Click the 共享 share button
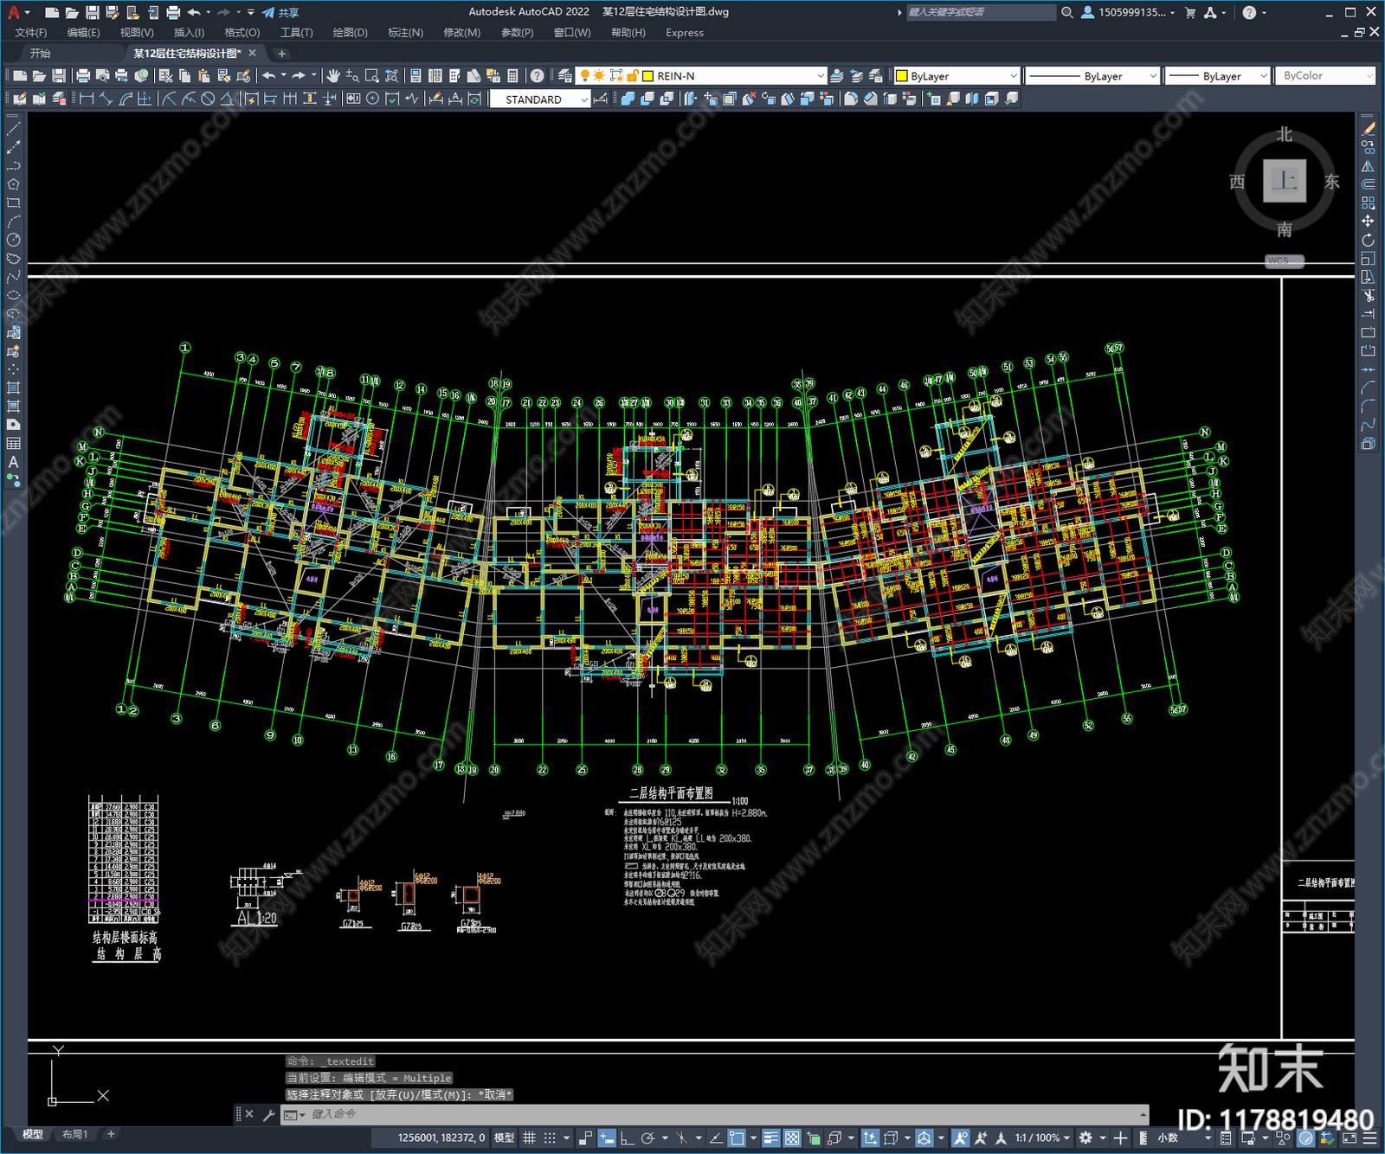 [280, 12]
